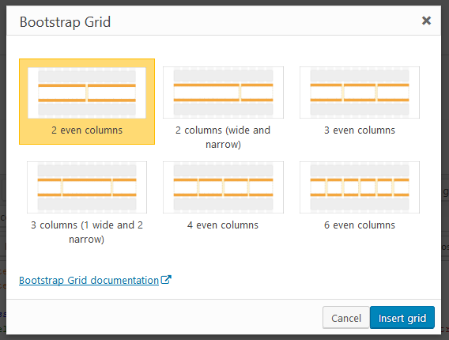Click the '4 even columns' text label

[x=223, y=225]
